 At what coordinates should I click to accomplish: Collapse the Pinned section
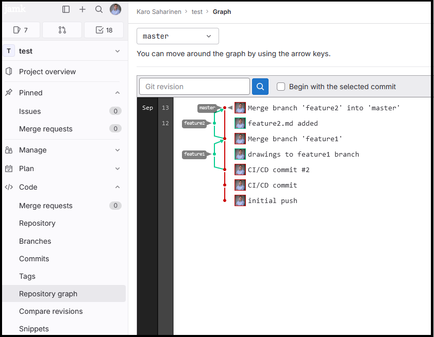pos(118,93)
